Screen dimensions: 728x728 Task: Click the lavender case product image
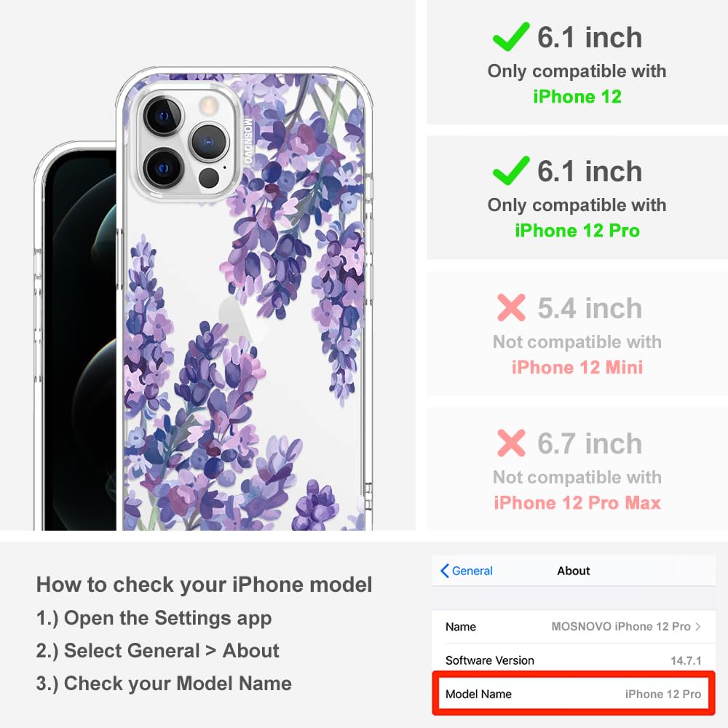(x=245, y=299)
